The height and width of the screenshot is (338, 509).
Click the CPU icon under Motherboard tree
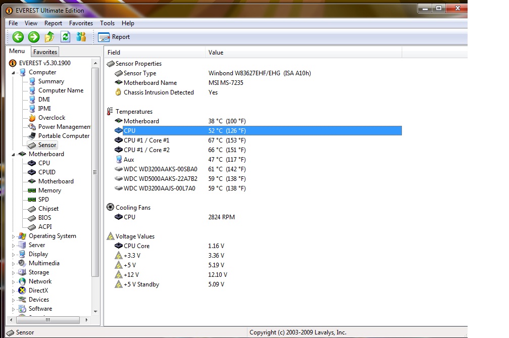tap(32, 163)
